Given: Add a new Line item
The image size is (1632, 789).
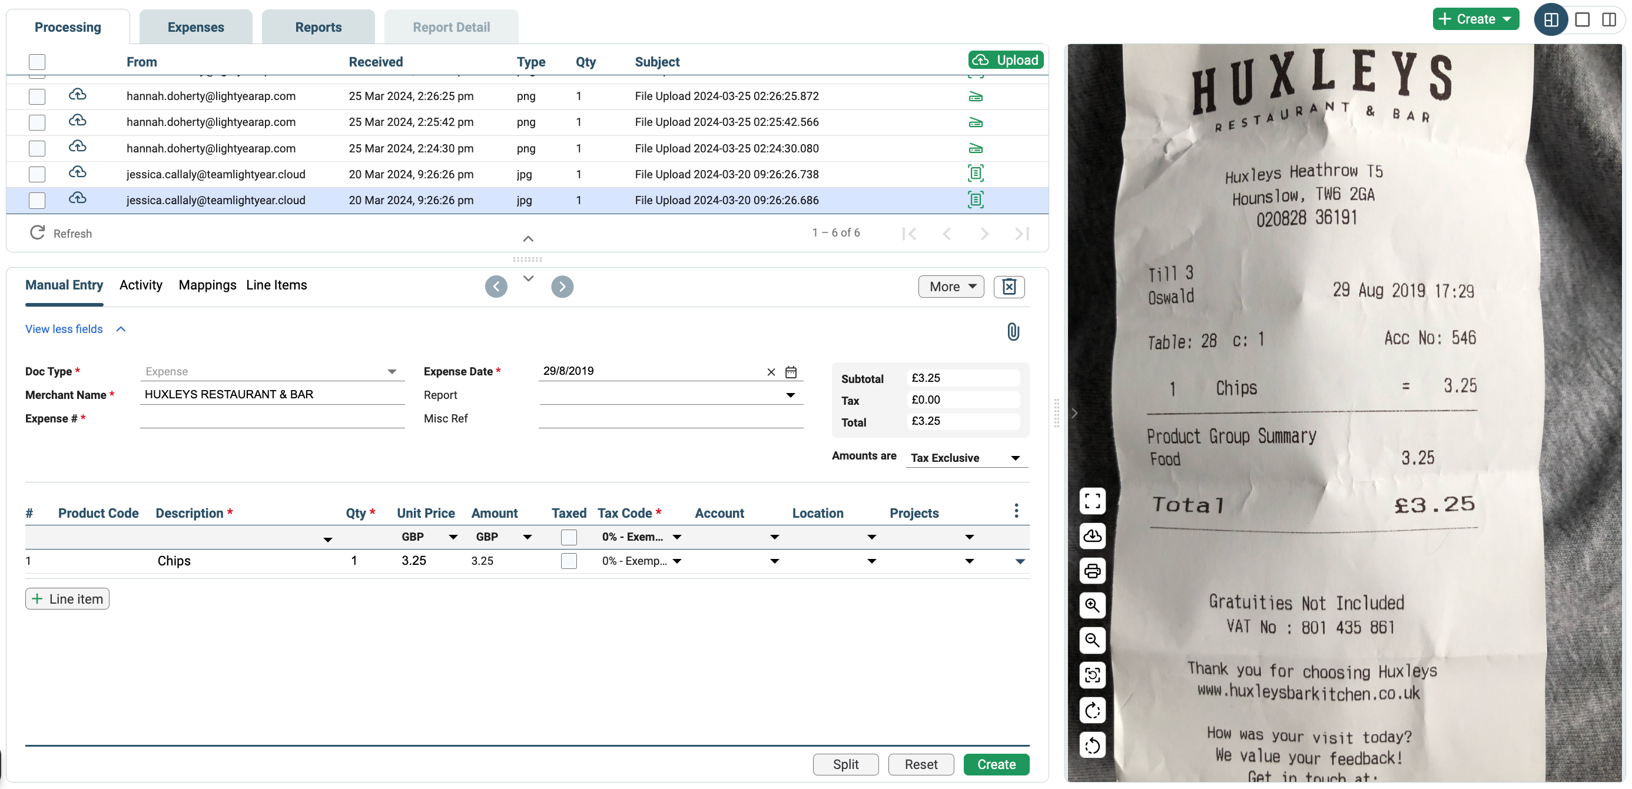Looking at the screenshot, I should coord(67,599).
